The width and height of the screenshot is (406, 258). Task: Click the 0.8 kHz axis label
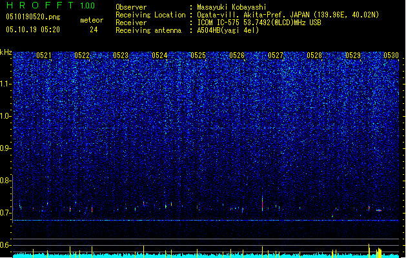[x=6, y=181]
